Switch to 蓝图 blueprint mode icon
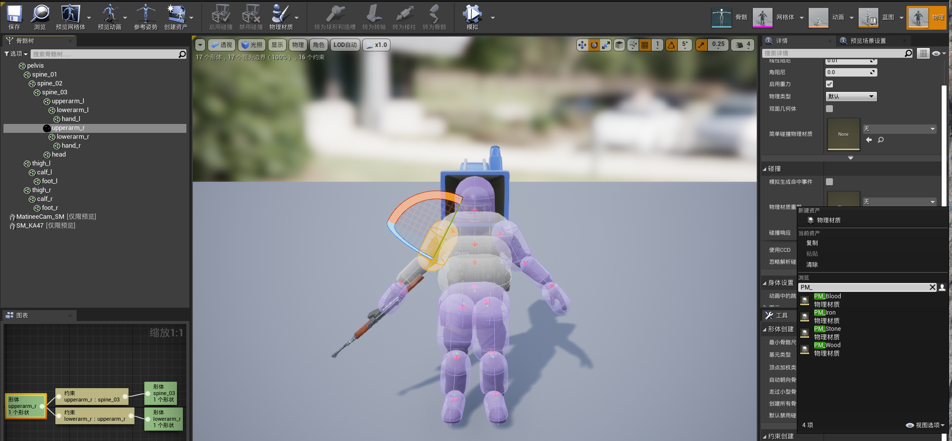Viewport: 952px width, 441px height. click(868, 17)
